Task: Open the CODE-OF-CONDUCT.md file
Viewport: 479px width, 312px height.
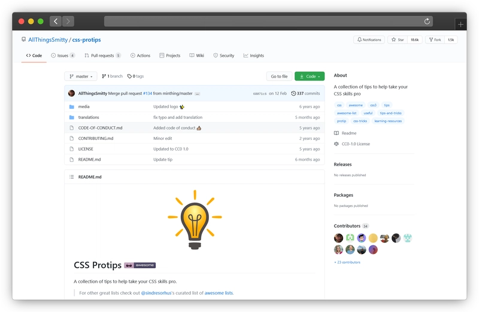Action: tap(100, 128)
